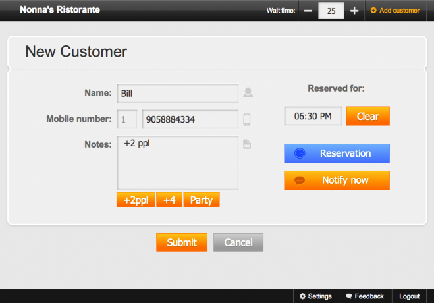This screenshot has width=434, height=303.
Task: Select the orange Notify now button
Action: click(x=337, y=180)
